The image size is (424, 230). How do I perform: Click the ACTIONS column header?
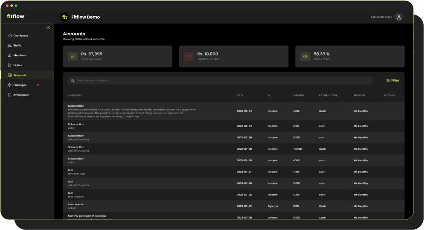pyautogui.click(x=389, y=95)
